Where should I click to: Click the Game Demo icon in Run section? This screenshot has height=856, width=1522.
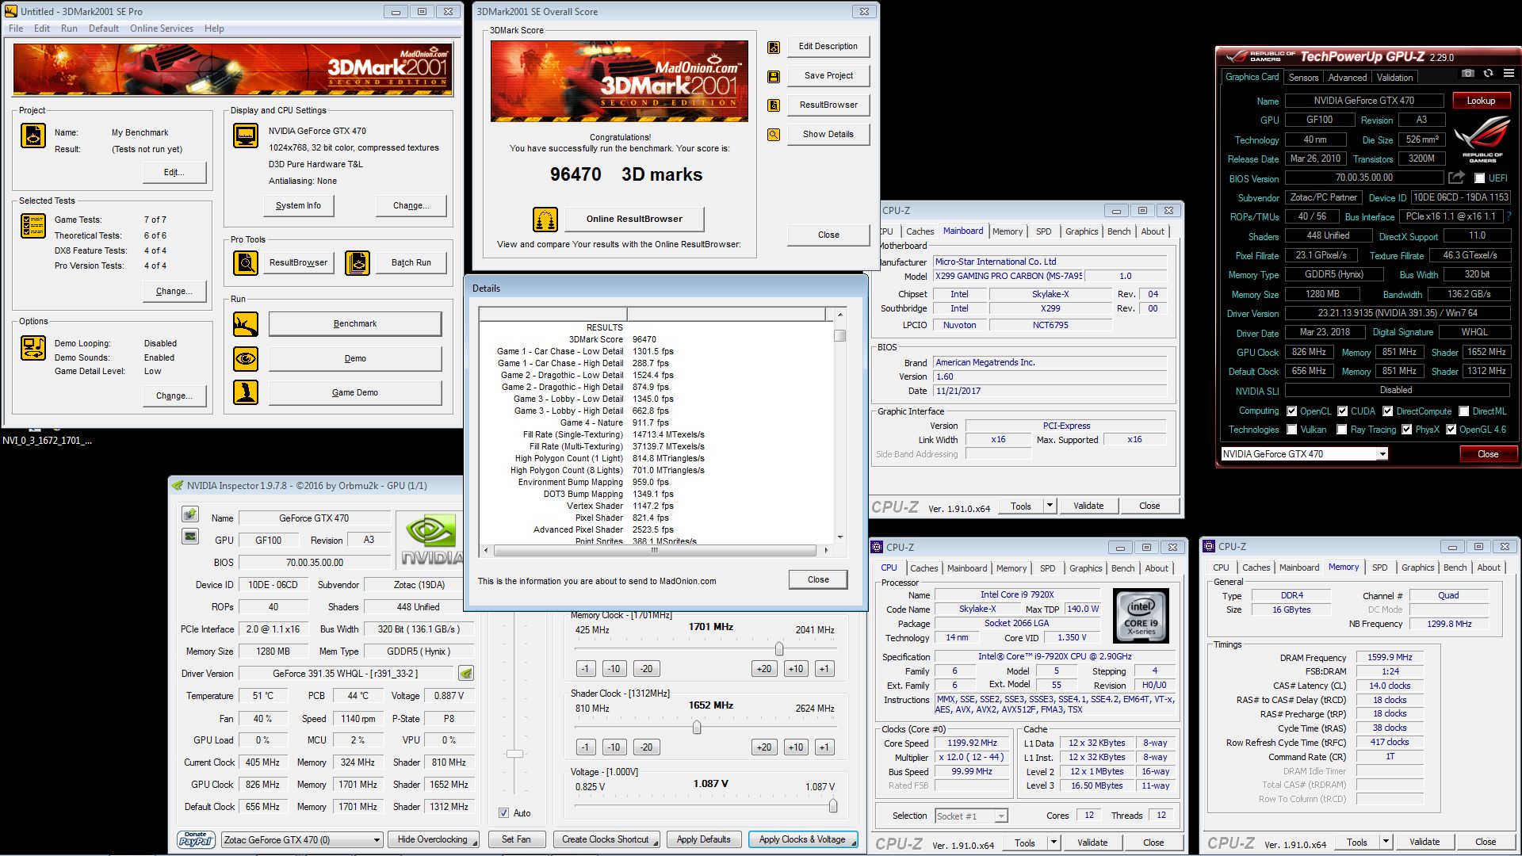coord(246,392)
